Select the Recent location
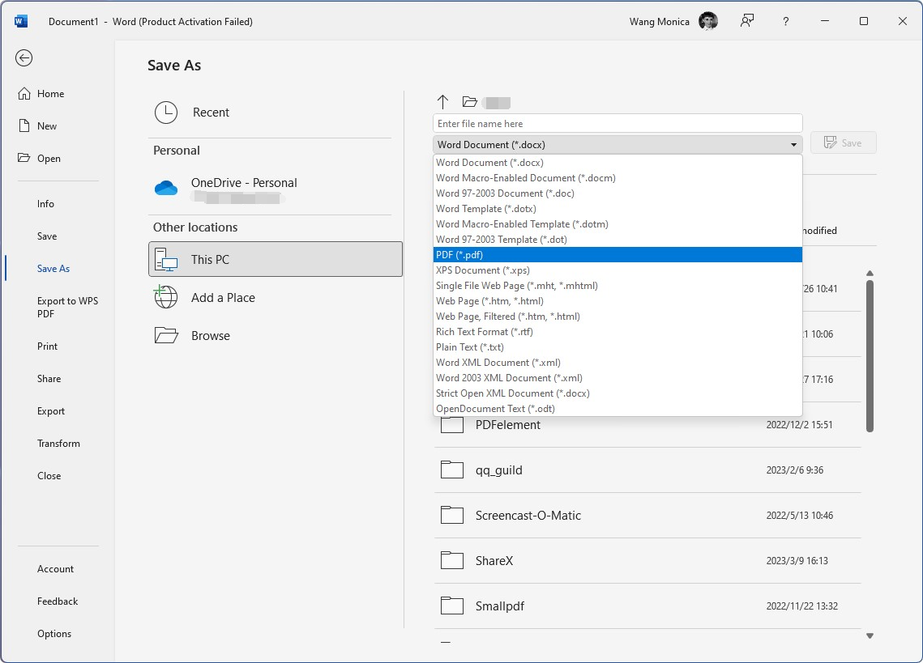This screenshot has width=923, height=663. tap(276, 112)
